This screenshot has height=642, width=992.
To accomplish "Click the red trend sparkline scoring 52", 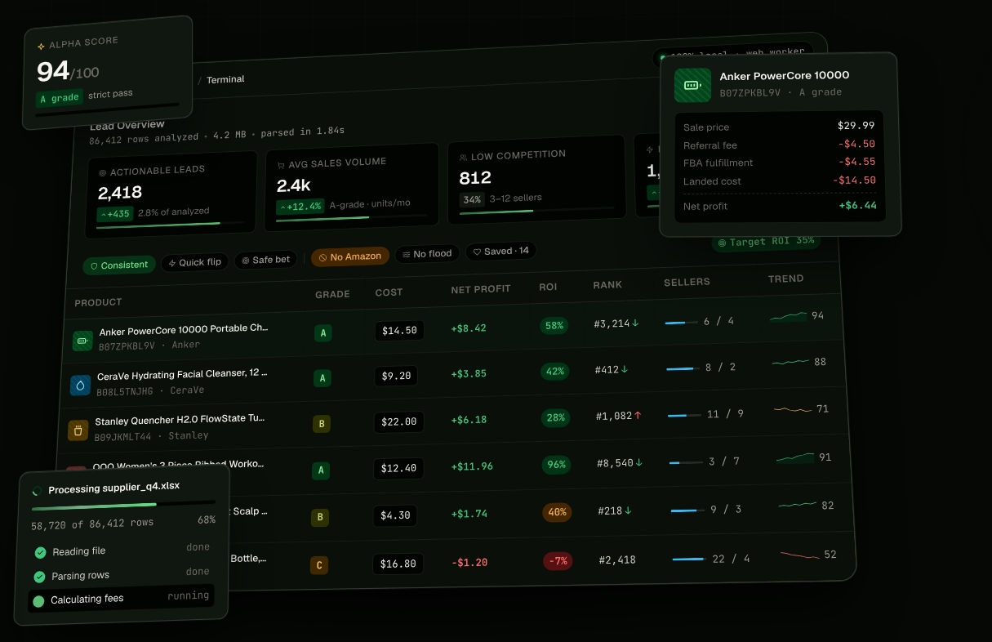I will [800, 555].
